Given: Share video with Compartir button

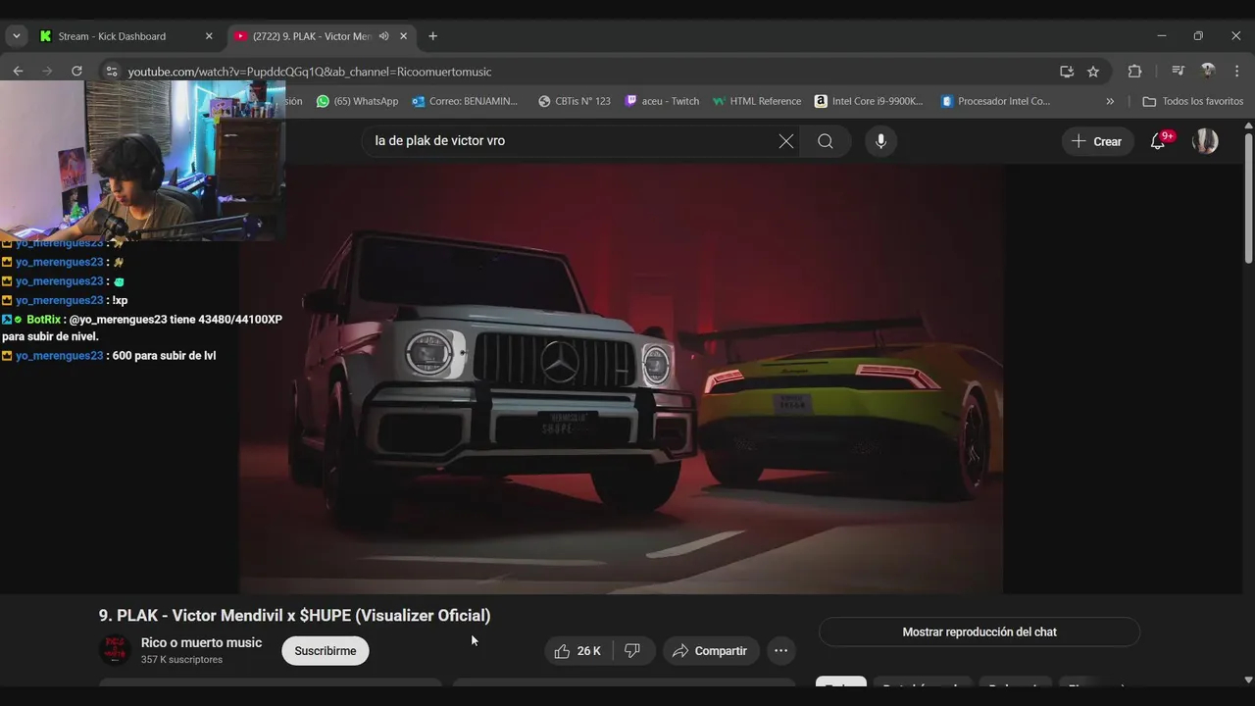Looking at the screenshot, I should 710,651.
